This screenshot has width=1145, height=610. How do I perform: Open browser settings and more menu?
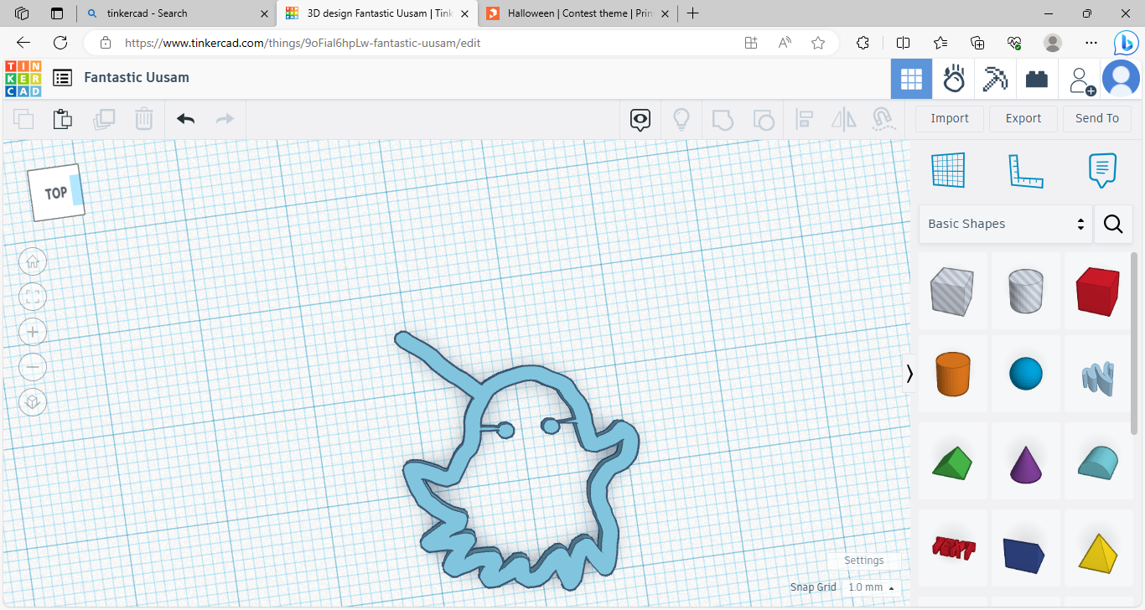click(x=1091, y=43)
